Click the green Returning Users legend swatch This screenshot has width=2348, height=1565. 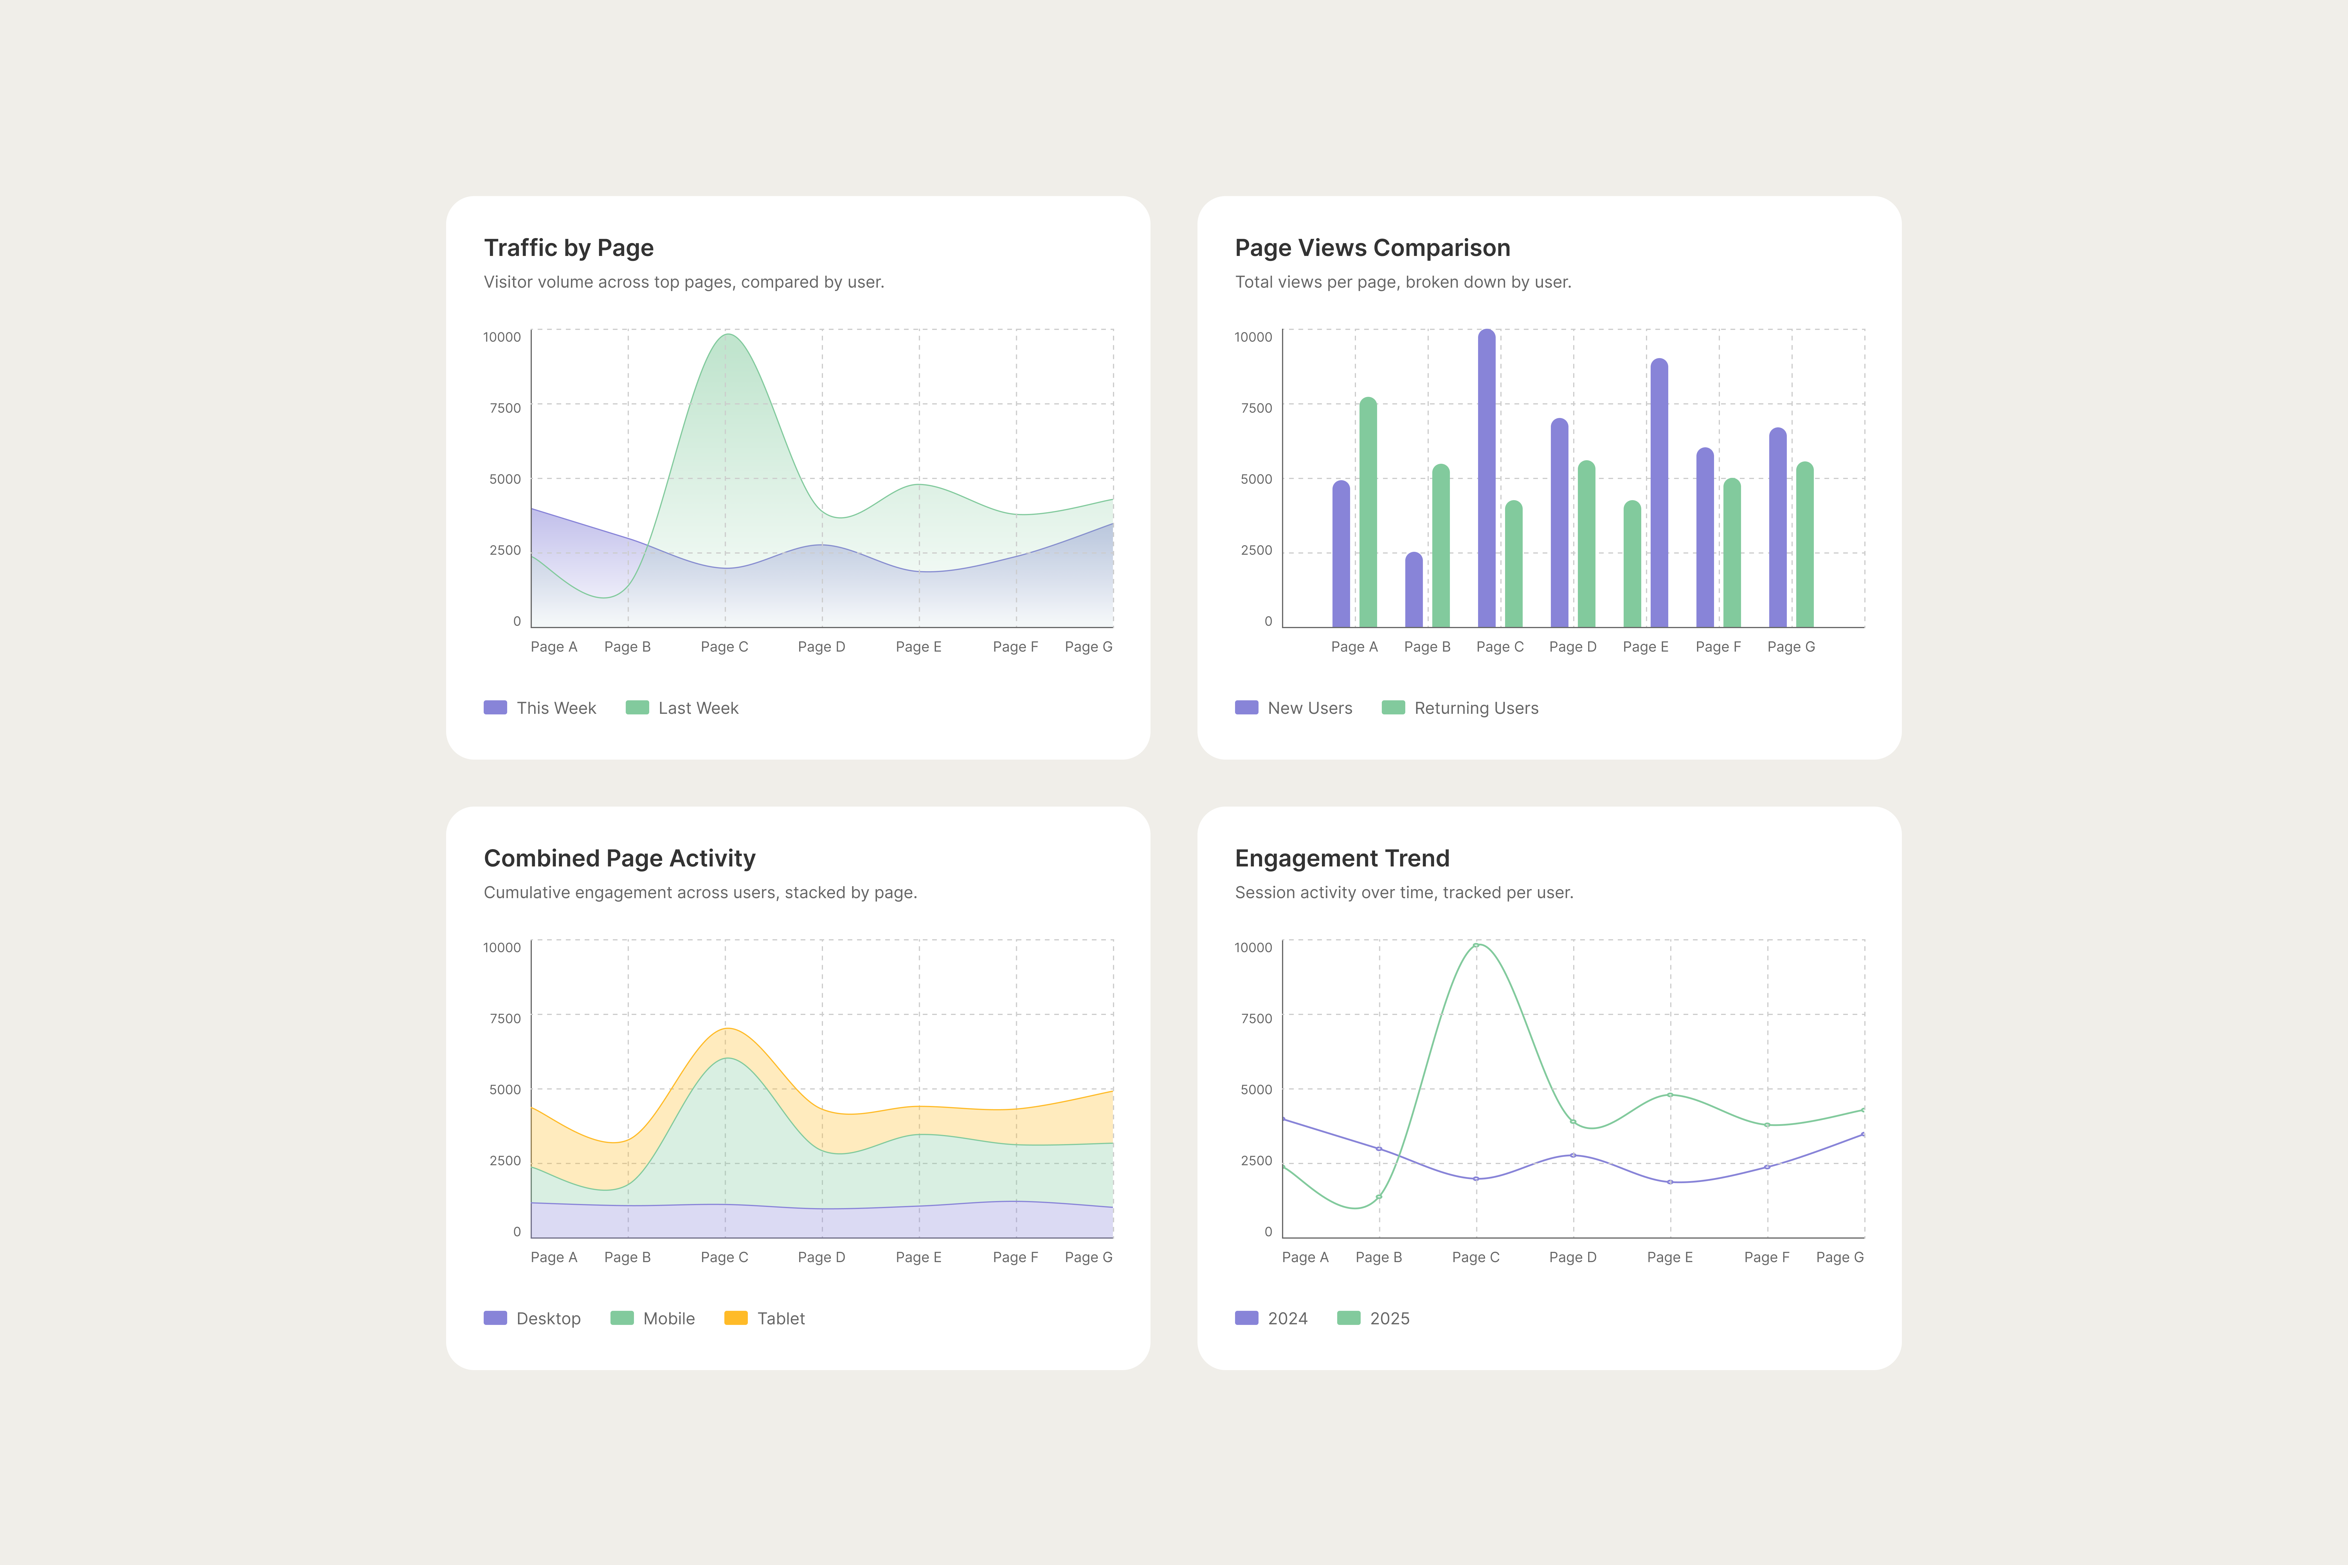coord(1393,708)
